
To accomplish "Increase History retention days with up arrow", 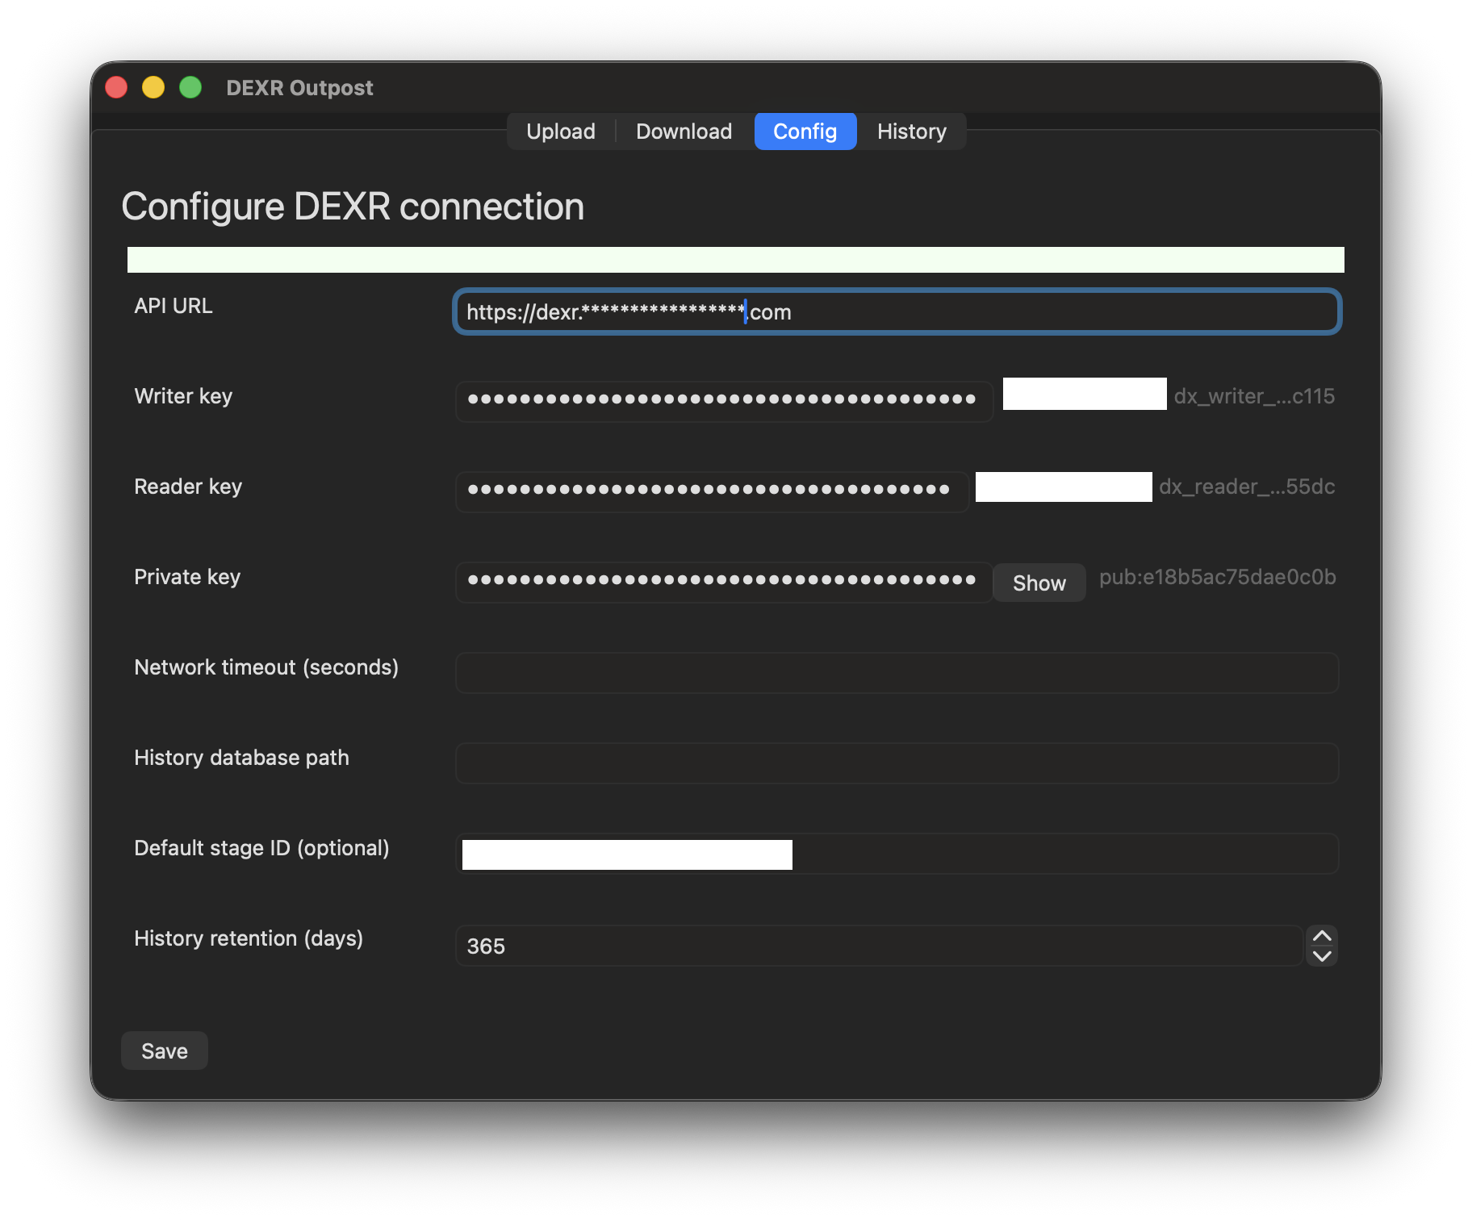I will click(x=1322, y=936).
